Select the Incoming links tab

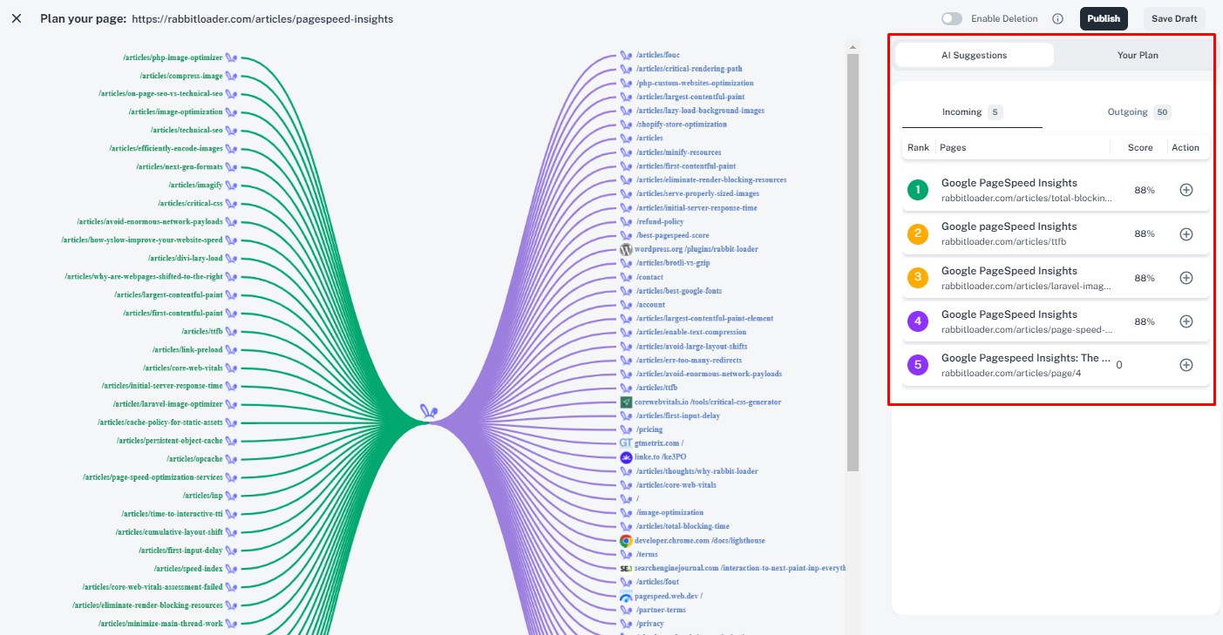coord(971,112)
